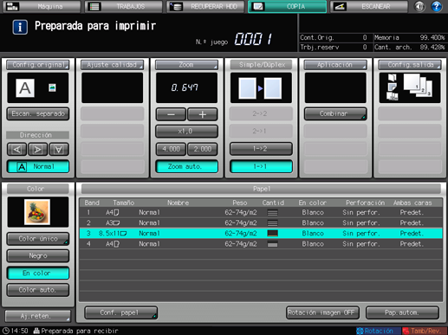Viewport: 448px width, 335px height.
Task: Click the output finishing icons column
Action: click(x=392, y=87)
